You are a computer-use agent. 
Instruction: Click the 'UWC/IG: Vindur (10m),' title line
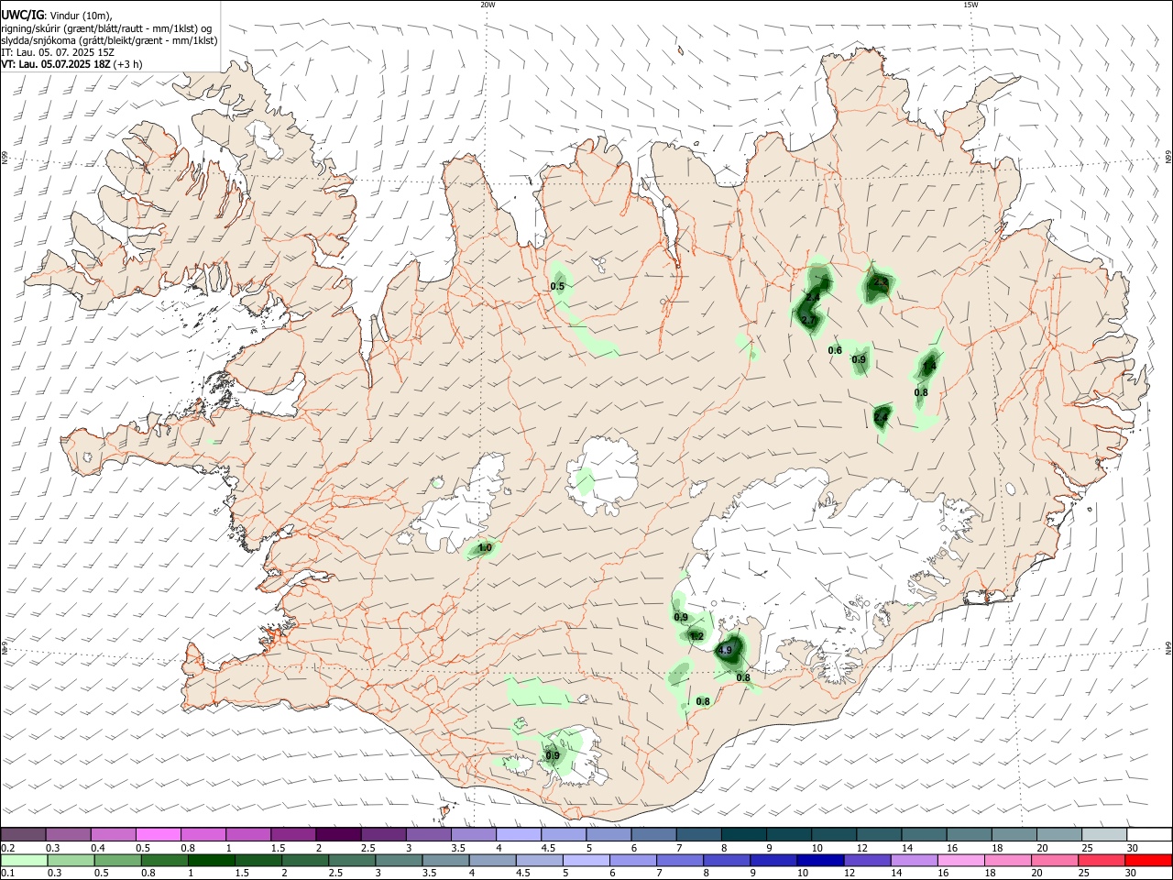tap(57, 16)
